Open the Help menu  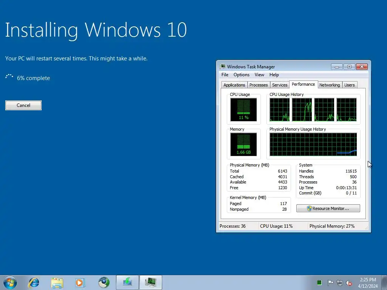274,75
